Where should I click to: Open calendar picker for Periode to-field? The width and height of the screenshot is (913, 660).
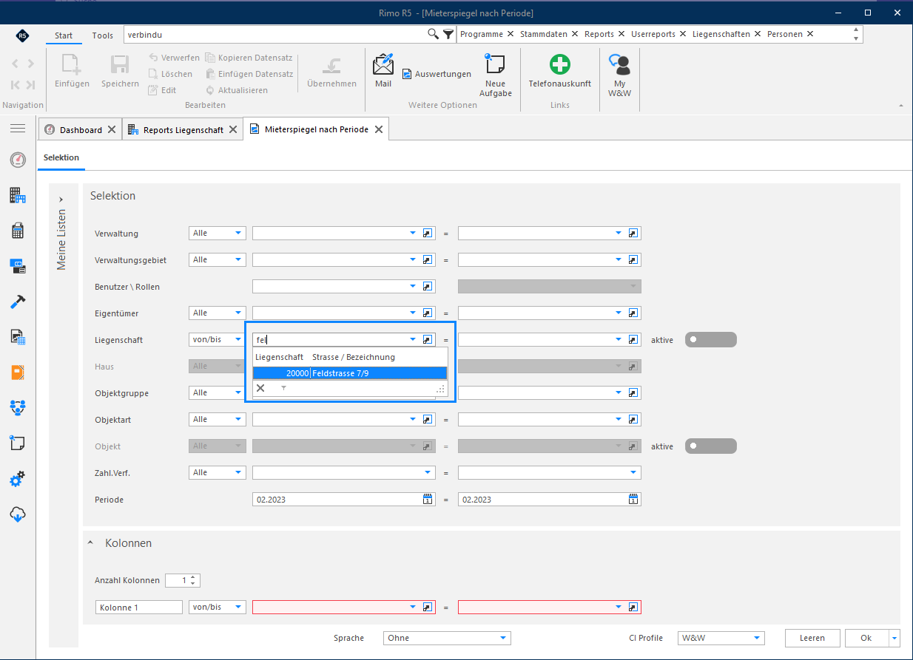click(633, 500)
